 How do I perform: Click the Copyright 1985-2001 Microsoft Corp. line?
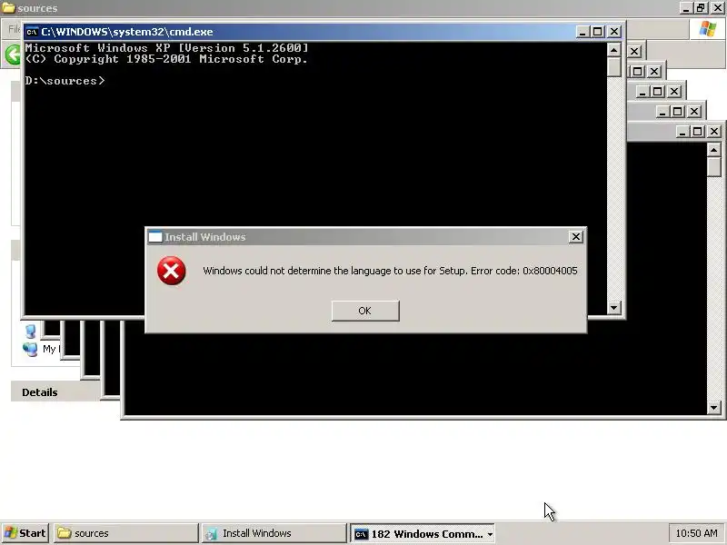pos(166,59)
